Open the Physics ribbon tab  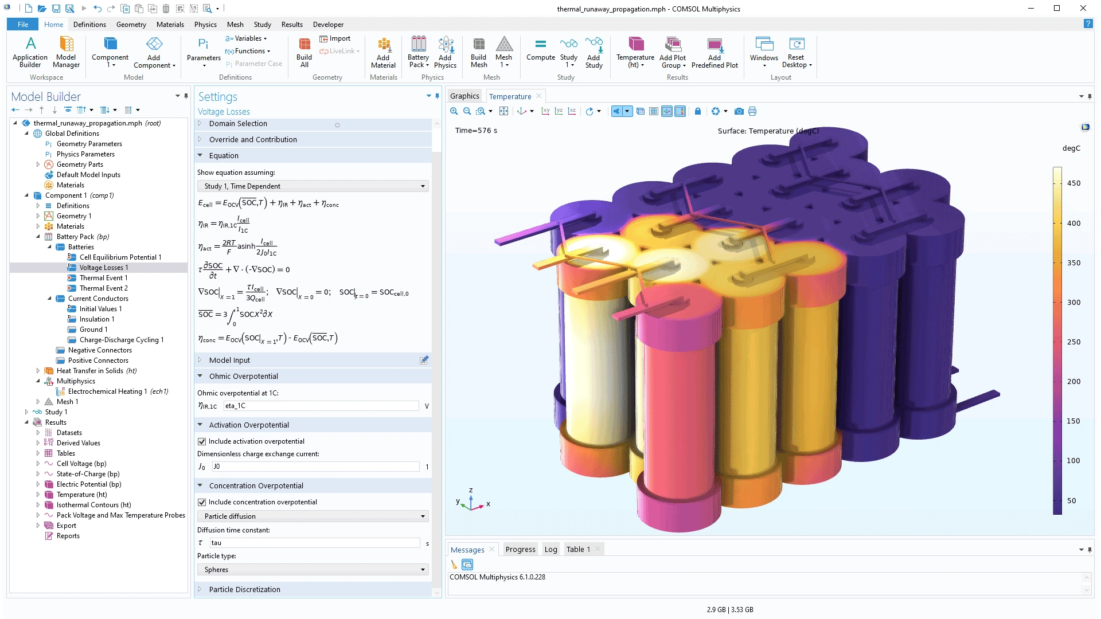pyautogui.click(x=205, y=25)
